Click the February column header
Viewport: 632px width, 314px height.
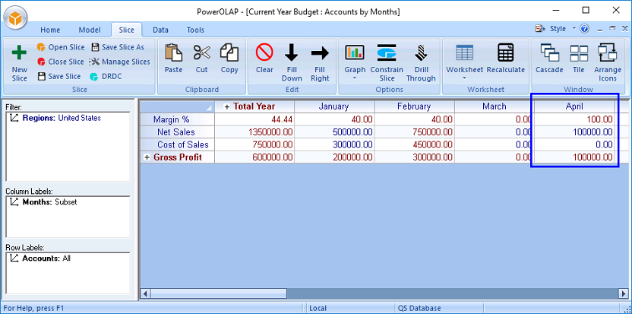(x=414, y=106)
